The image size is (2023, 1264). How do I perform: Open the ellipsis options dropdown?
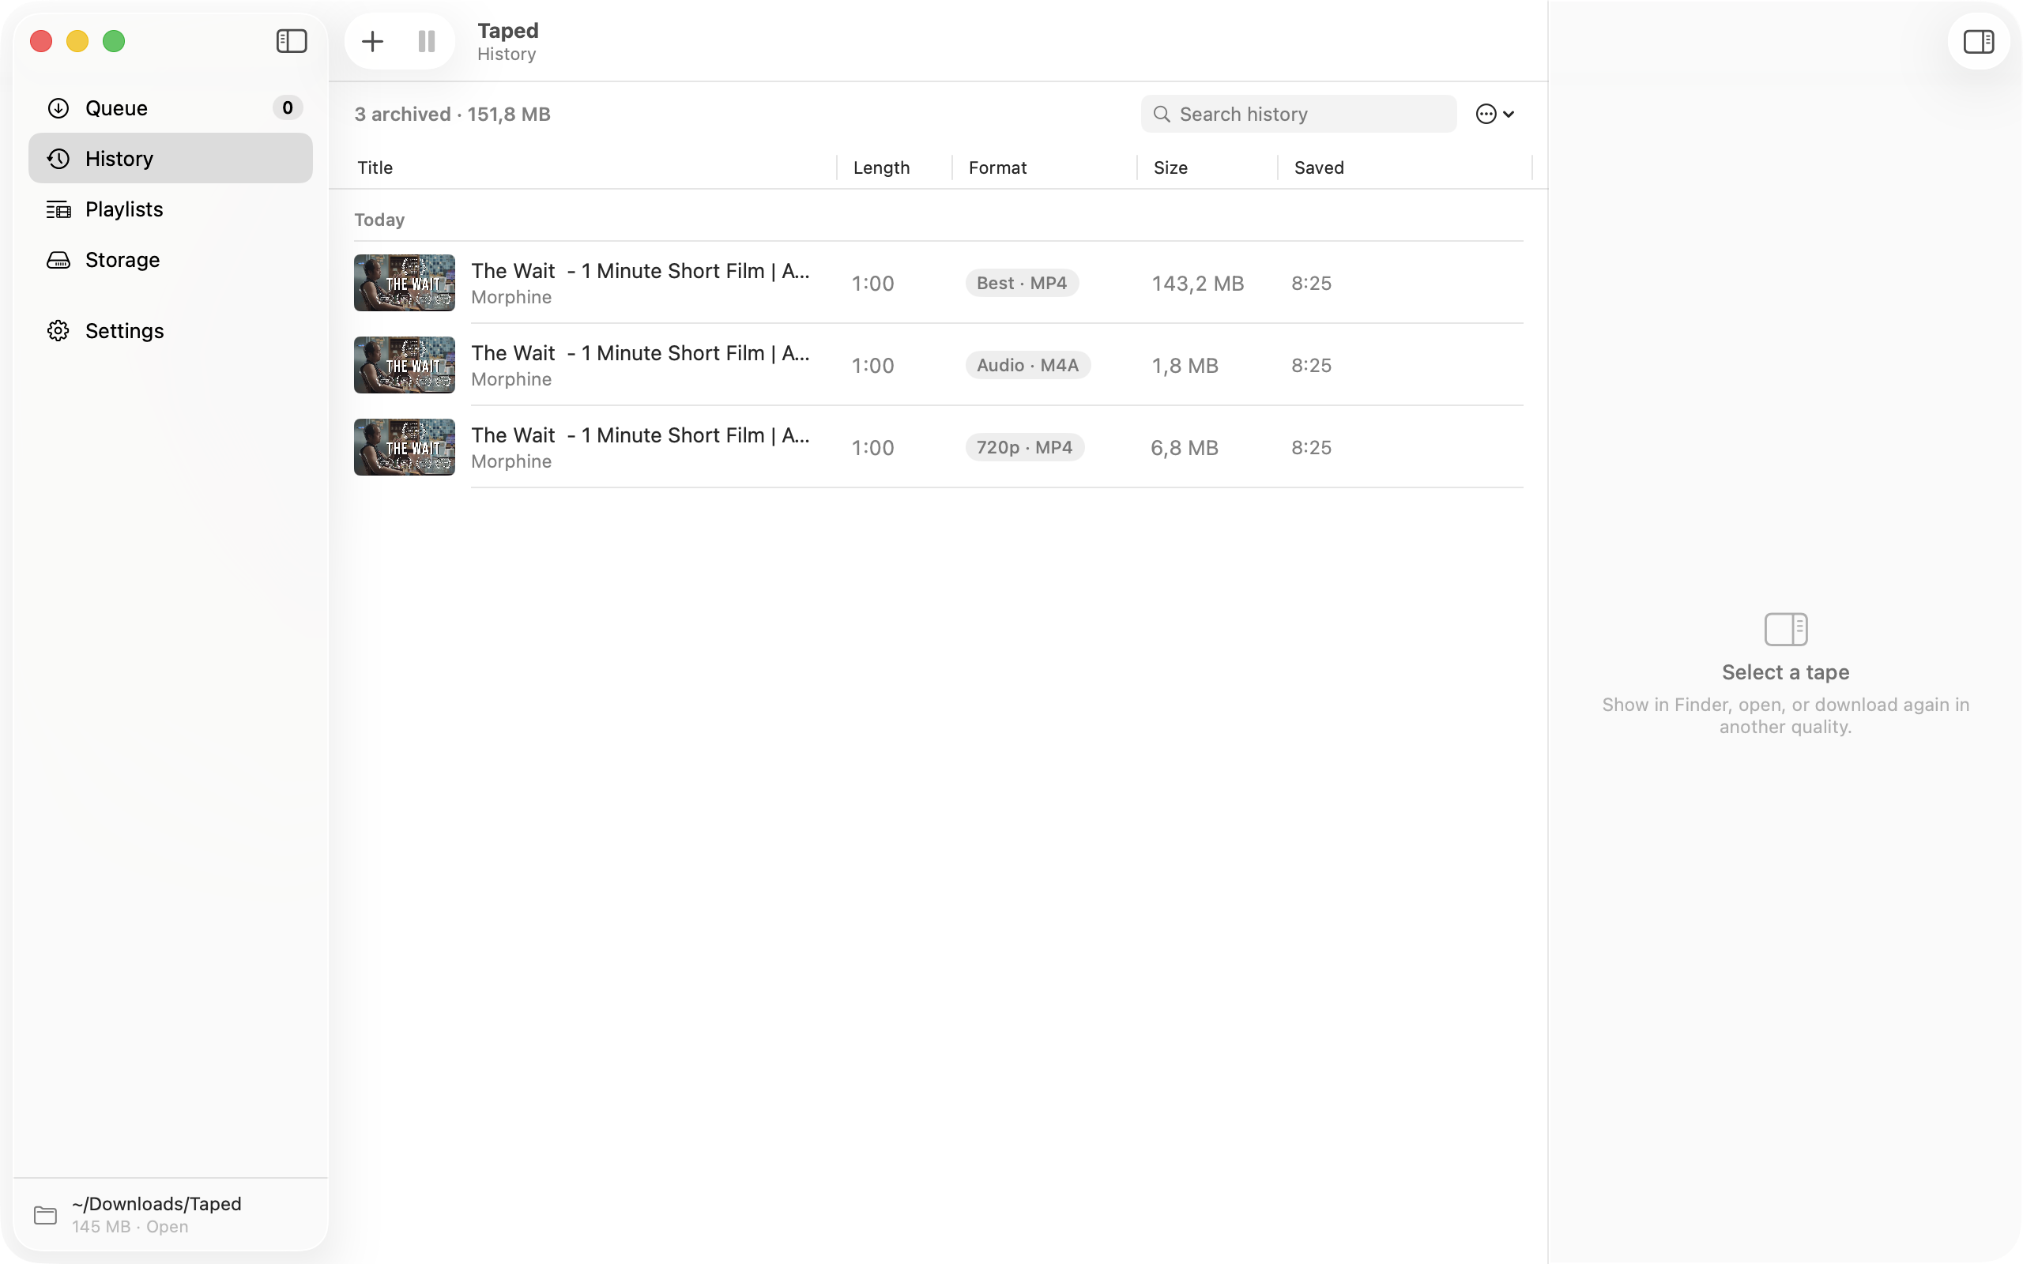click(1494, 114)
